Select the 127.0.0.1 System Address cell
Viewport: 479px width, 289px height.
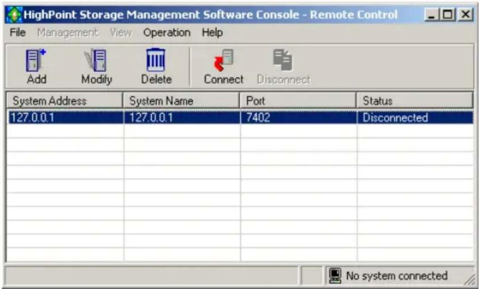click(x=65, y=118)
